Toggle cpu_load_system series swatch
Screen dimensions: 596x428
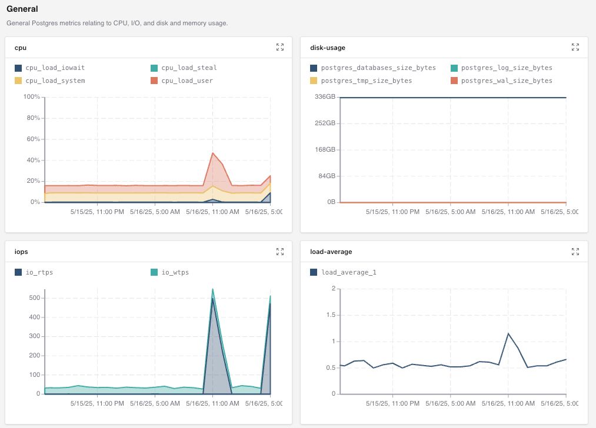click(x=18, y=81)
